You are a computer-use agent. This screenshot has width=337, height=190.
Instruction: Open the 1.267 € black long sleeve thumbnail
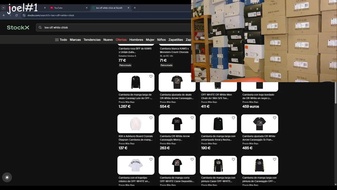[136, 82]
